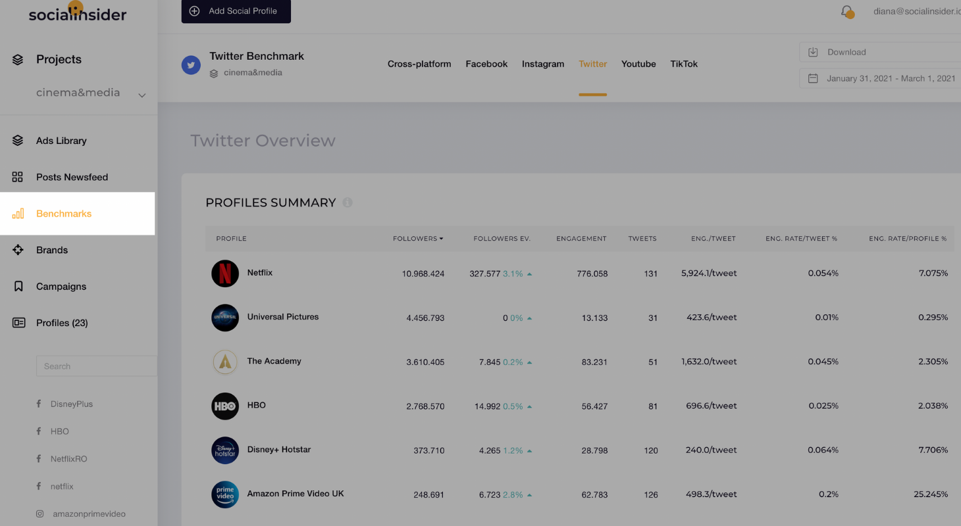Open the HBO Facebook profile in sidebar
The height and width of the screenshot is (526, 961).
click(60, 431)
